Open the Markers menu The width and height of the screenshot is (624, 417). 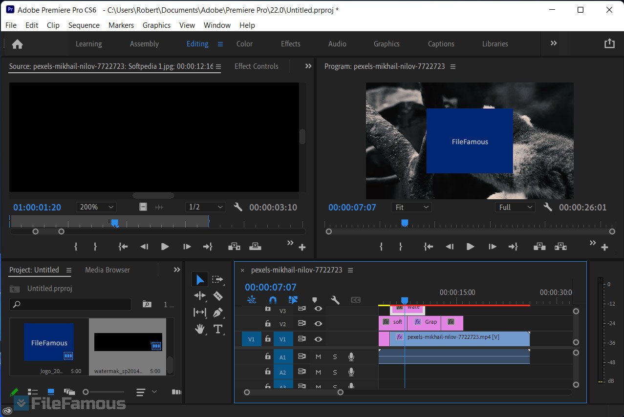(x=121, y=25)
